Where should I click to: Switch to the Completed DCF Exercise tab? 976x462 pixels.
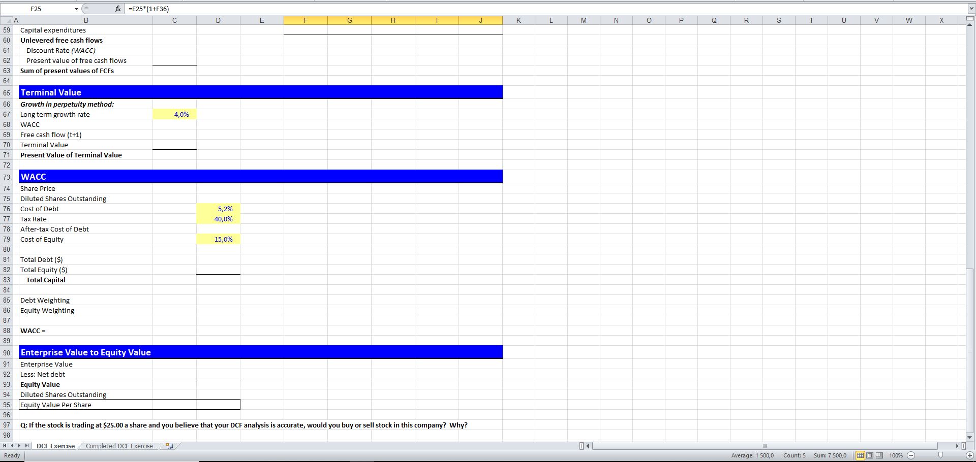[x=118, y=446]
